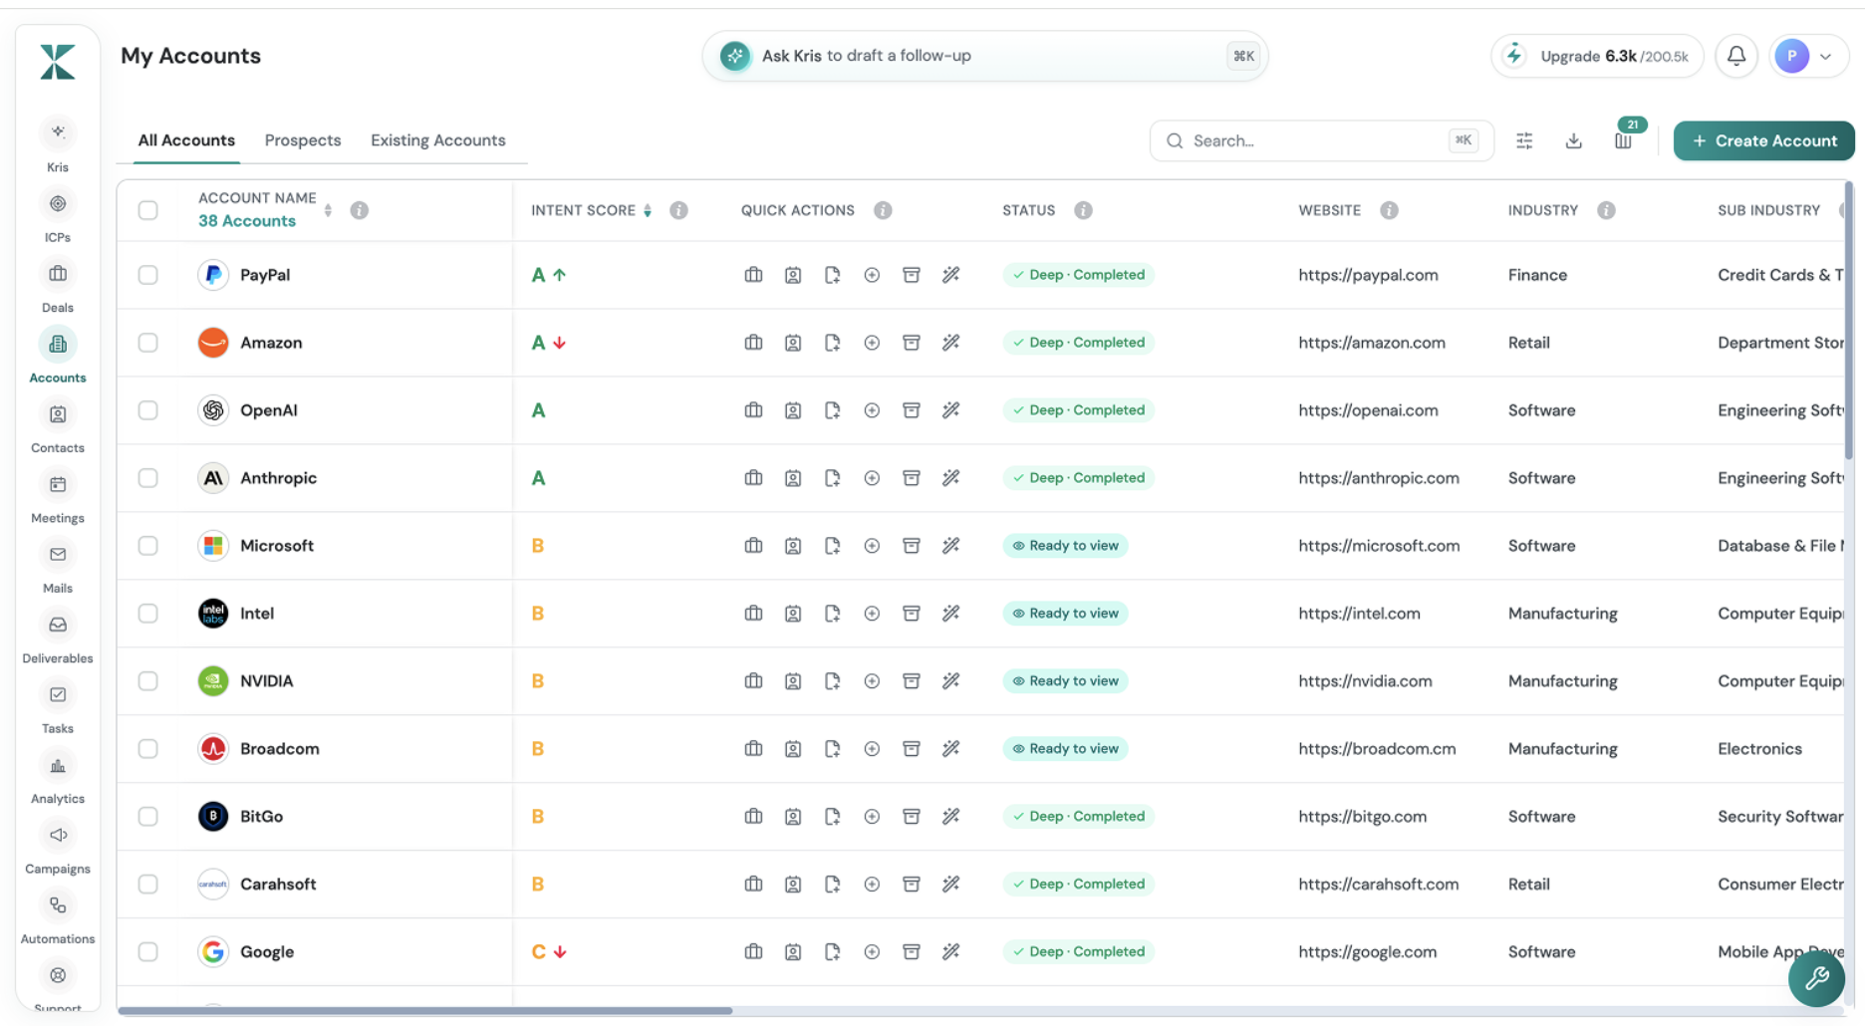
Task: Select the Google row checkbox
Action: 148,952
